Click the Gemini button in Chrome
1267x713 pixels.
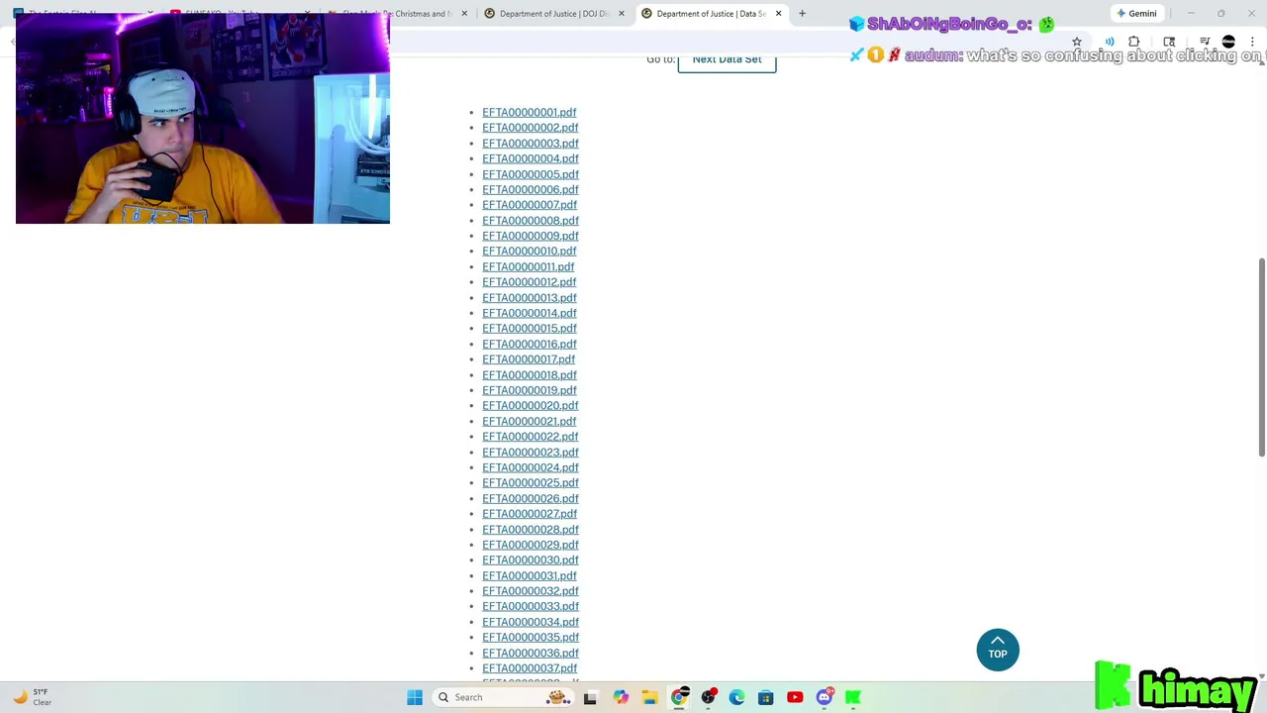click(x=1136, y=14)
